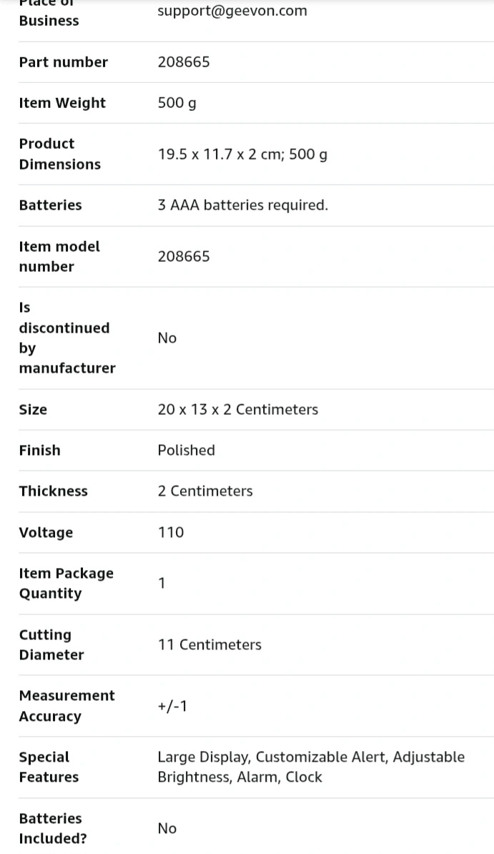The height and width of the screenshot is (854, 494).
Task: Tap the Size value 20 x 13 x 2 Centimeters
Action: click(238, 410)
